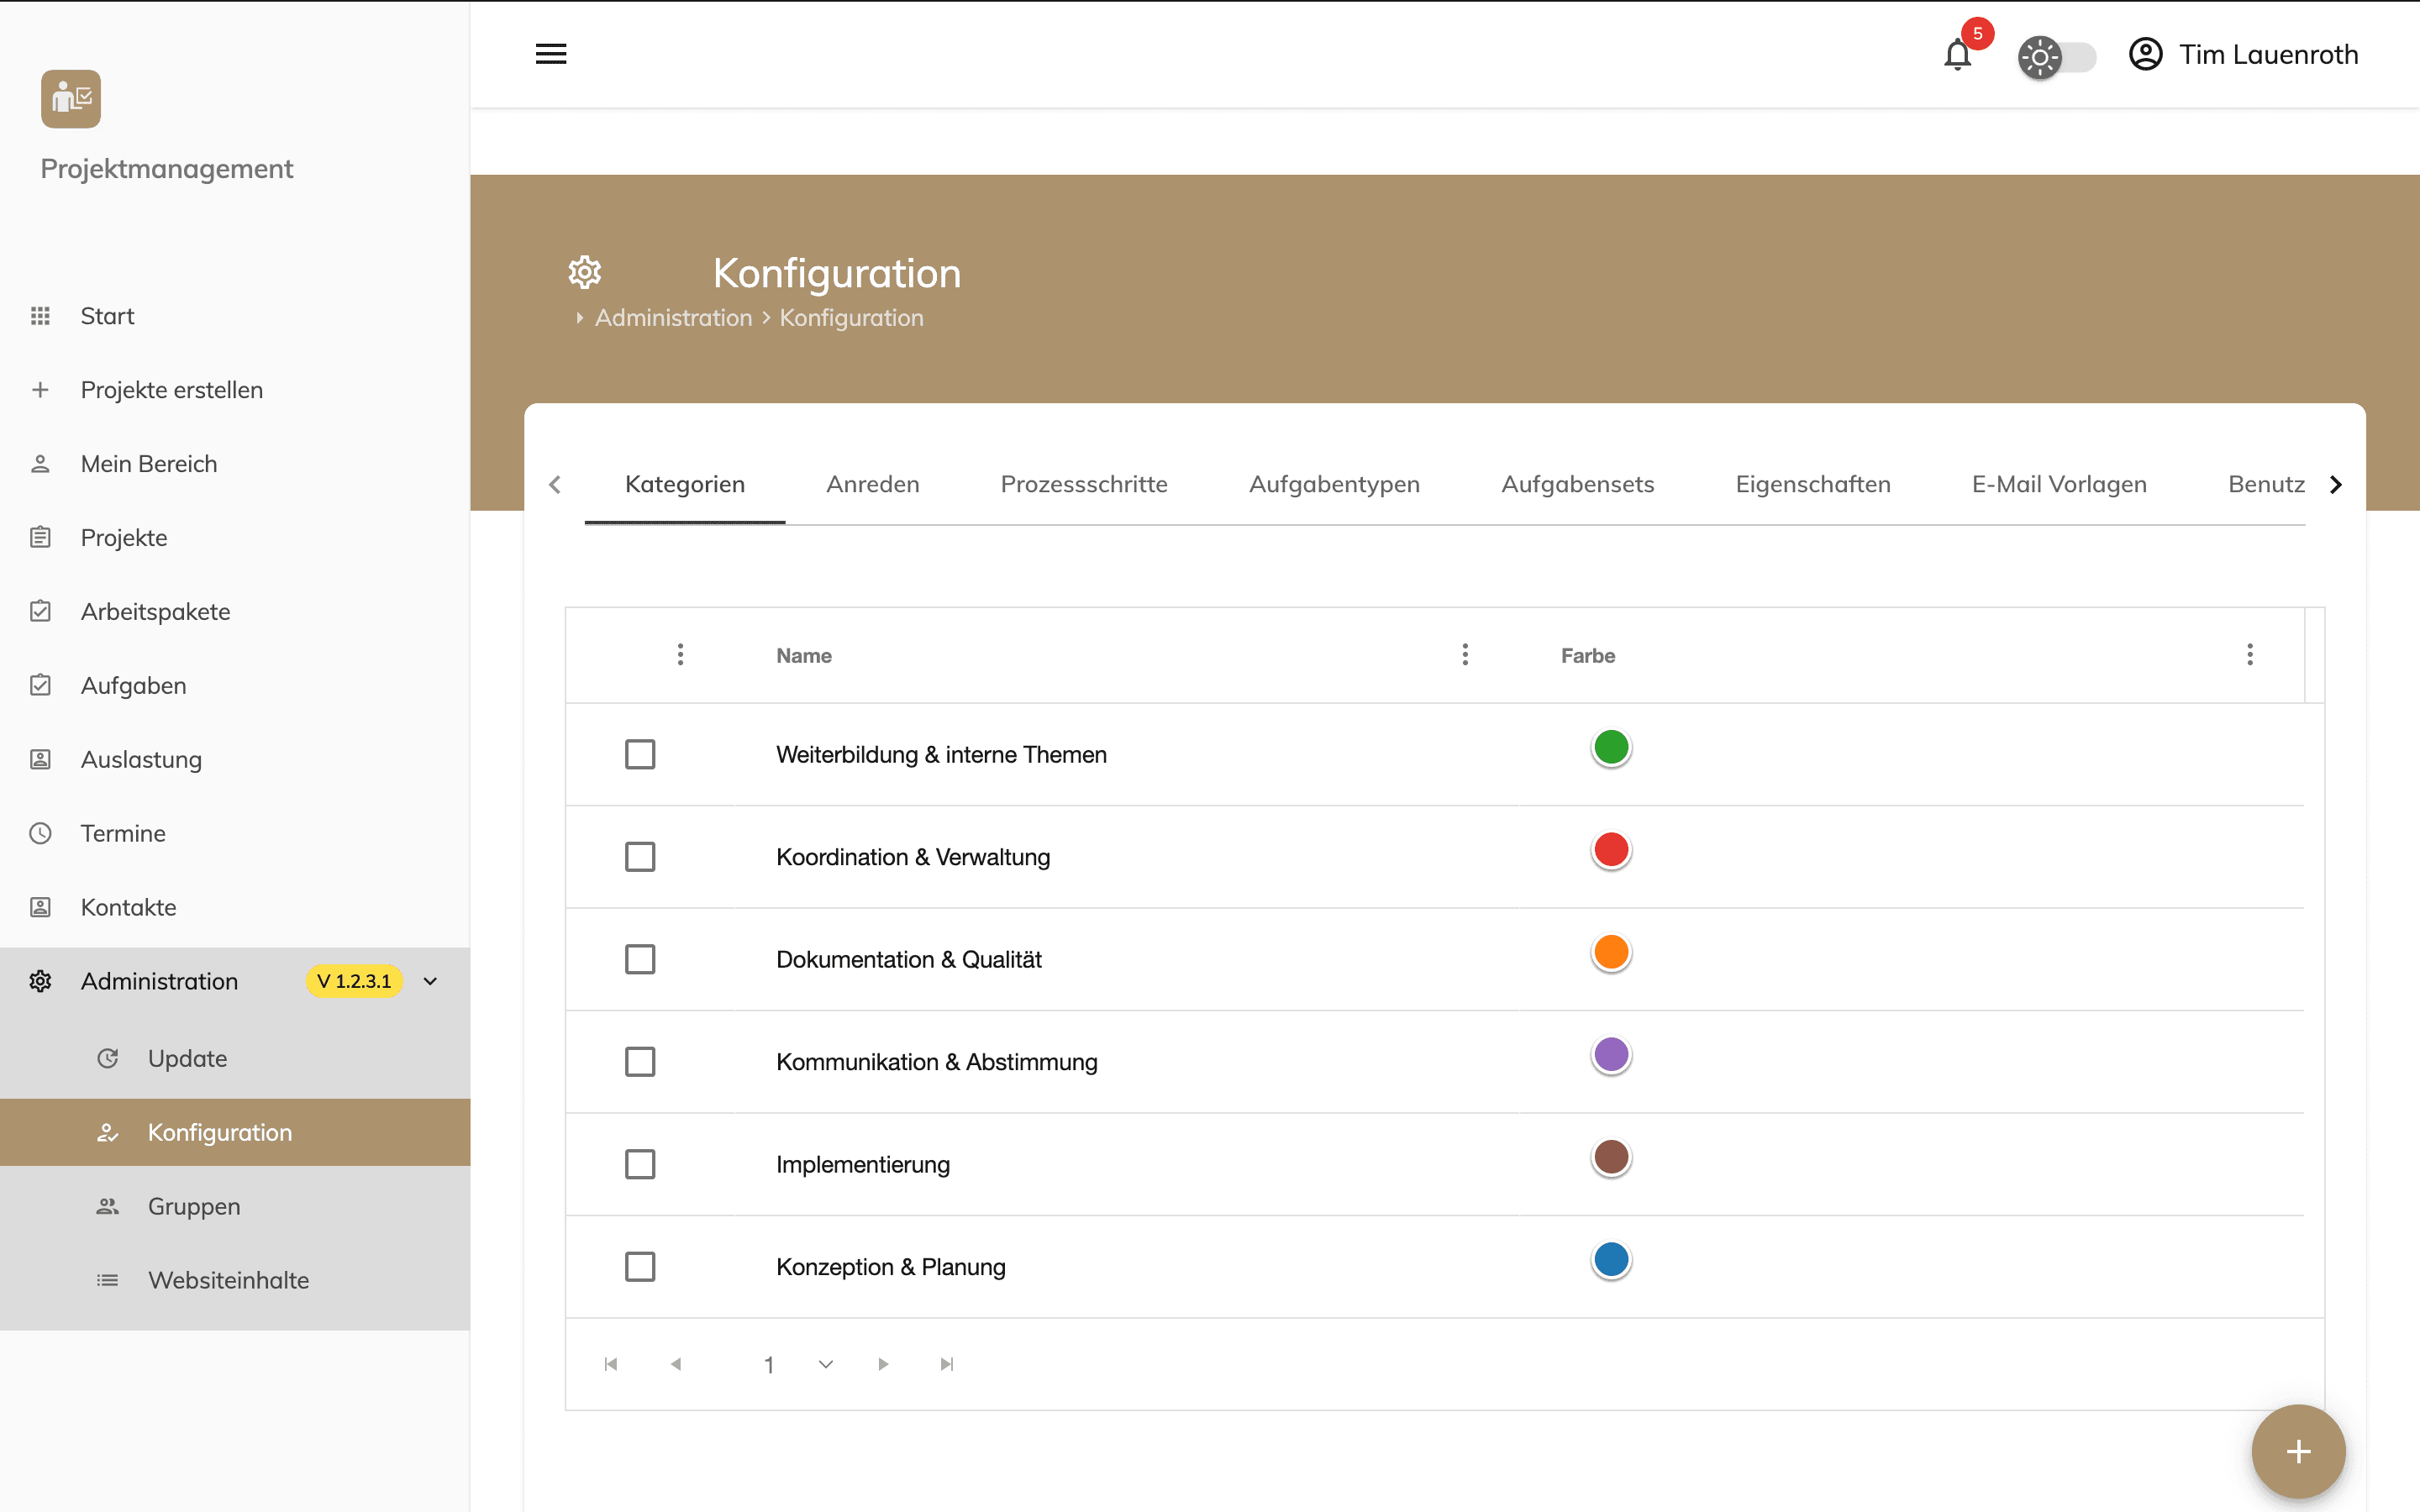The height and width of the screenshot is (1512, 2420).
Task: Click the purple swatch for Kommunikation & Abstimmung
Action: (x=1611, y=1055)
